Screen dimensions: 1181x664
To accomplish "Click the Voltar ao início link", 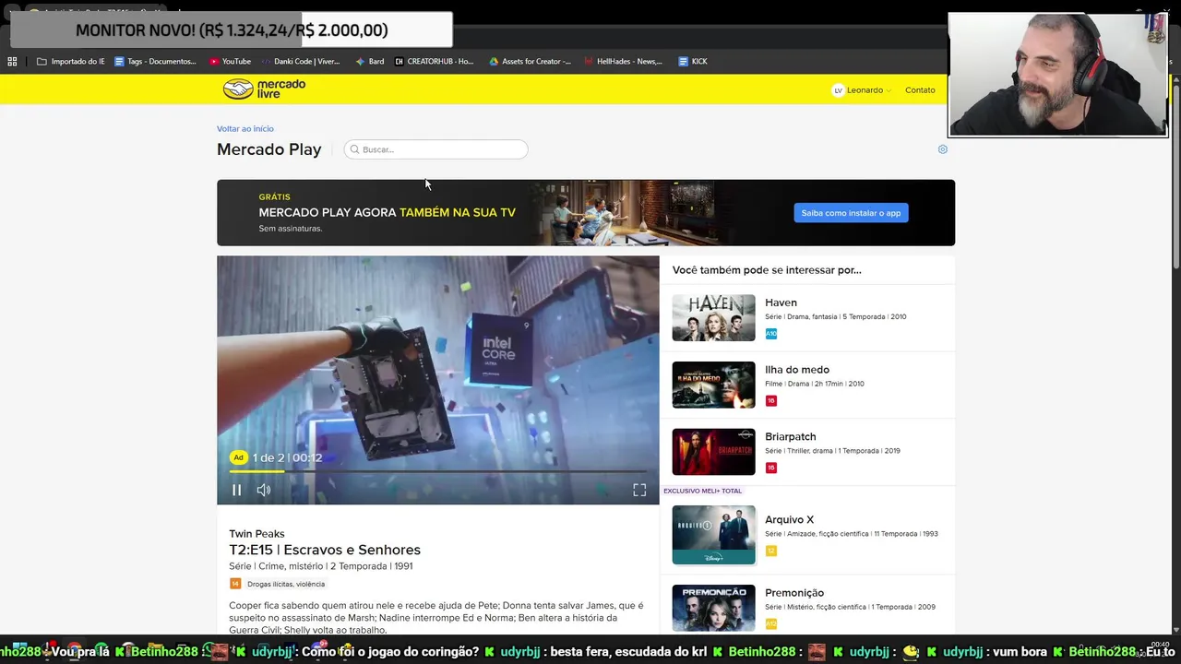I will (x=245, y=129).
